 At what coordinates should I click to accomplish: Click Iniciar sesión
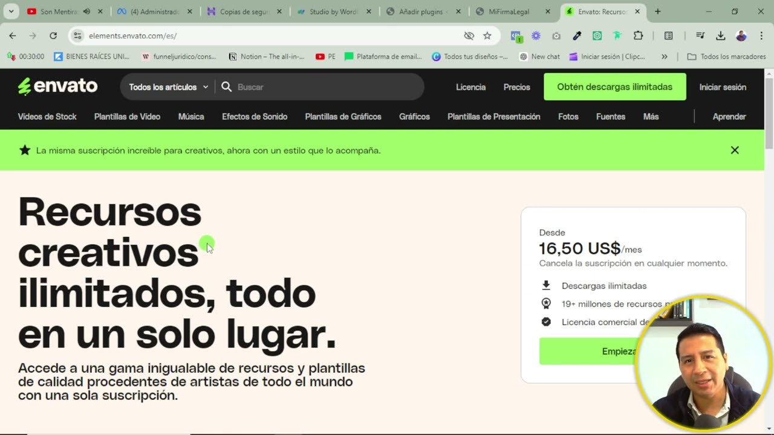[723, 87]
